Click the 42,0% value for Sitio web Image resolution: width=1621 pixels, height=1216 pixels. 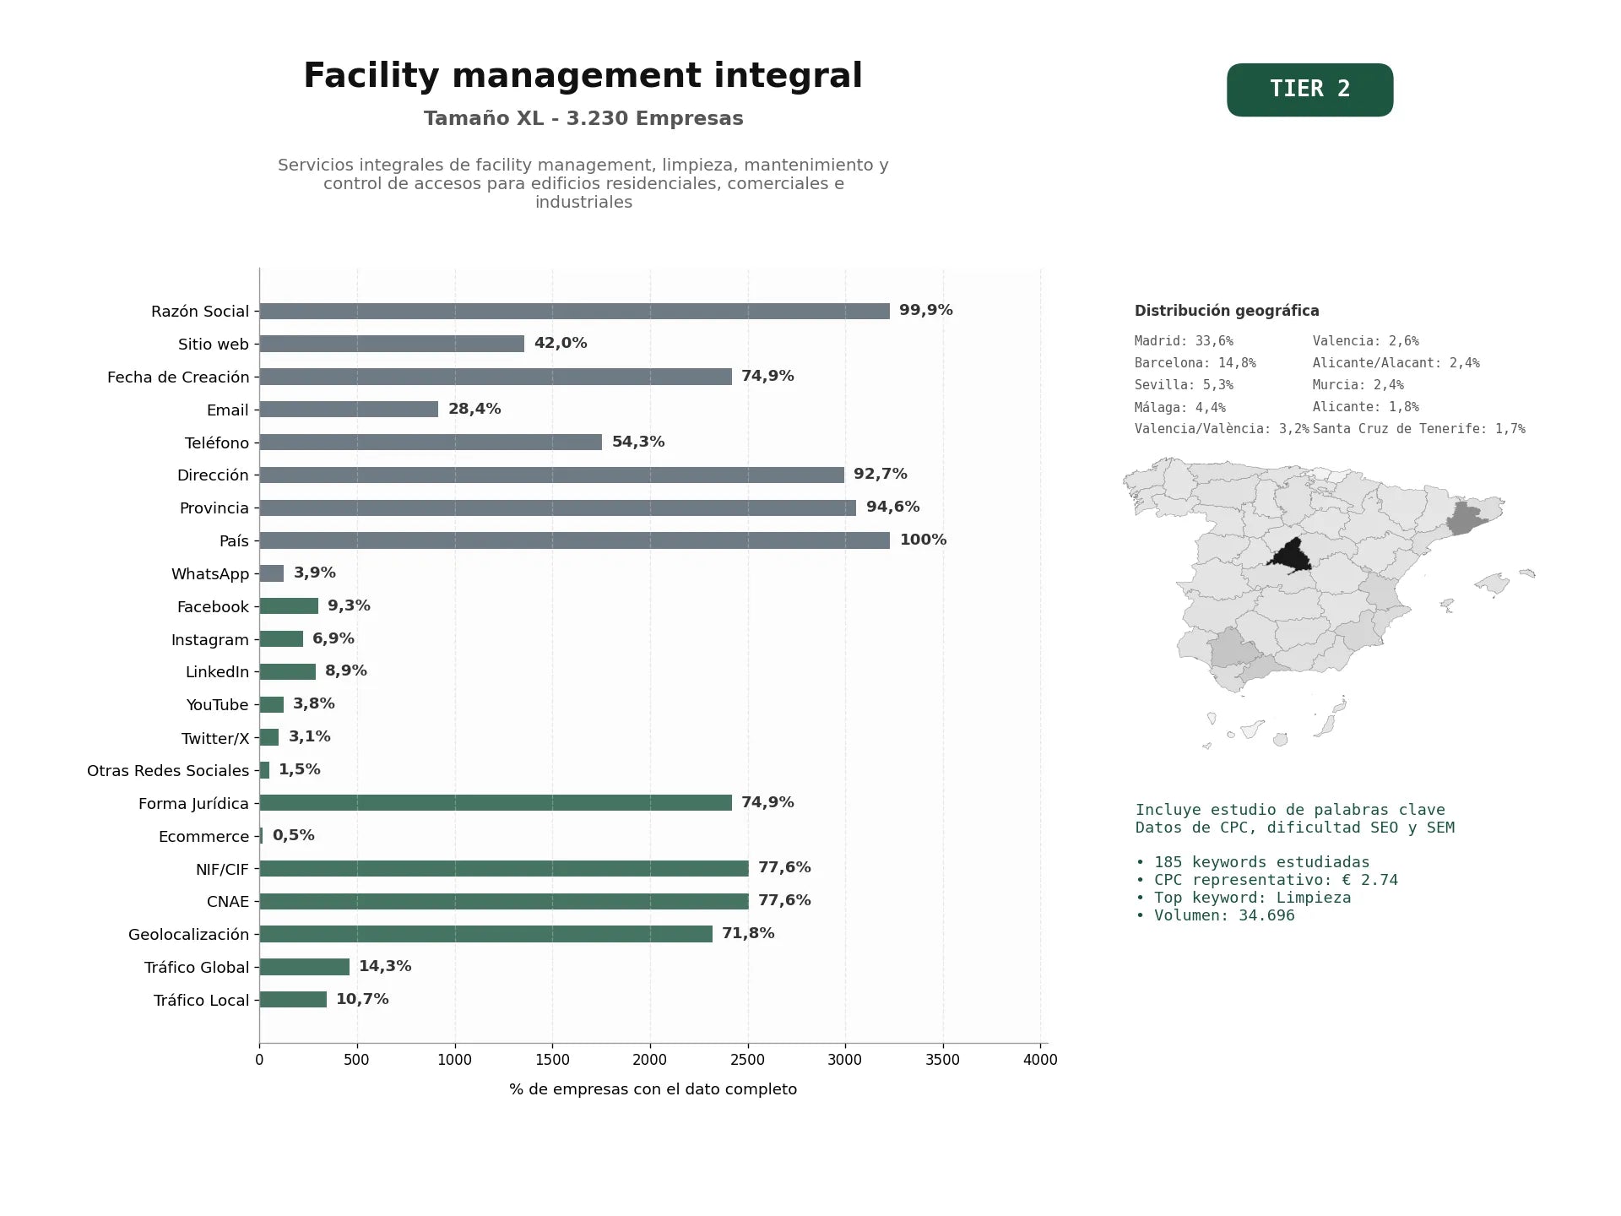[561, 343]
